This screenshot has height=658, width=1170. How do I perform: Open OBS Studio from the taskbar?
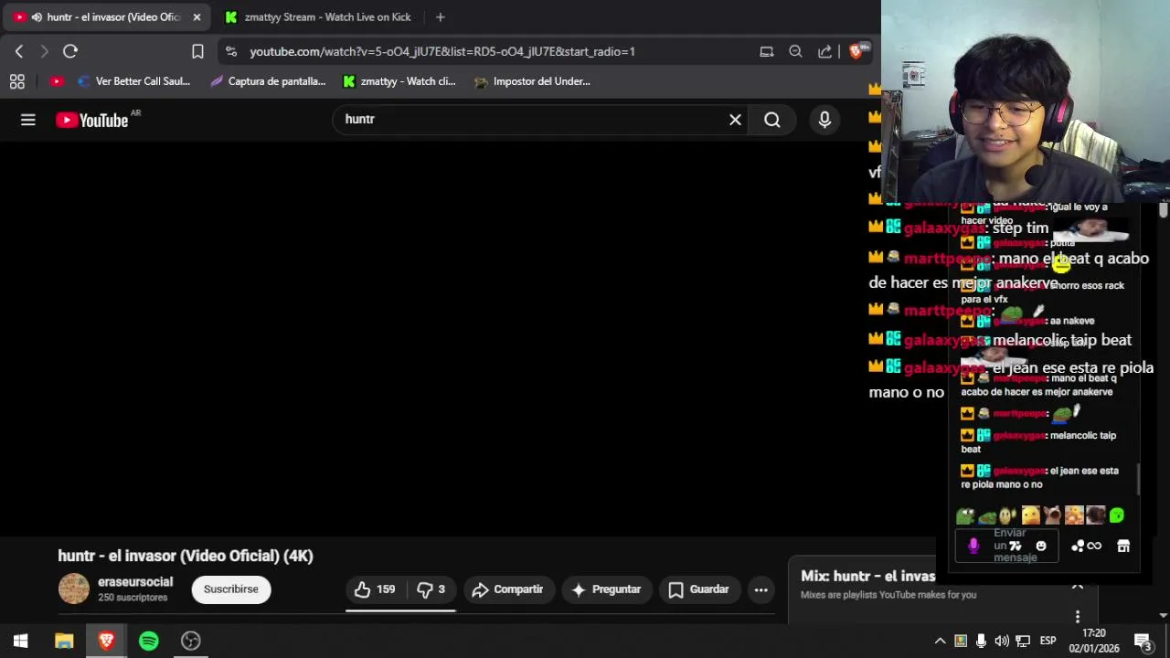coord(191,641)
